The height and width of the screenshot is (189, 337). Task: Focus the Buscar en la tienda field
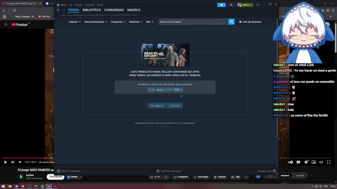(194, 22)
